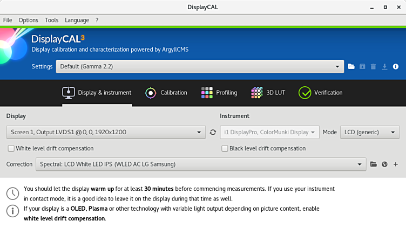Viewport: 406px width, 228px height.
Task: Open the 3D LUT tab
Action: pyautogui.click(x=268, y=93)
